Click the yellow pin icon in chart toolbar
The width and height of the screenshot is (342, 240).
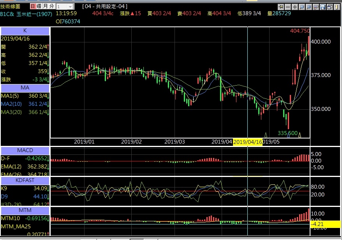tap(281, 7)
